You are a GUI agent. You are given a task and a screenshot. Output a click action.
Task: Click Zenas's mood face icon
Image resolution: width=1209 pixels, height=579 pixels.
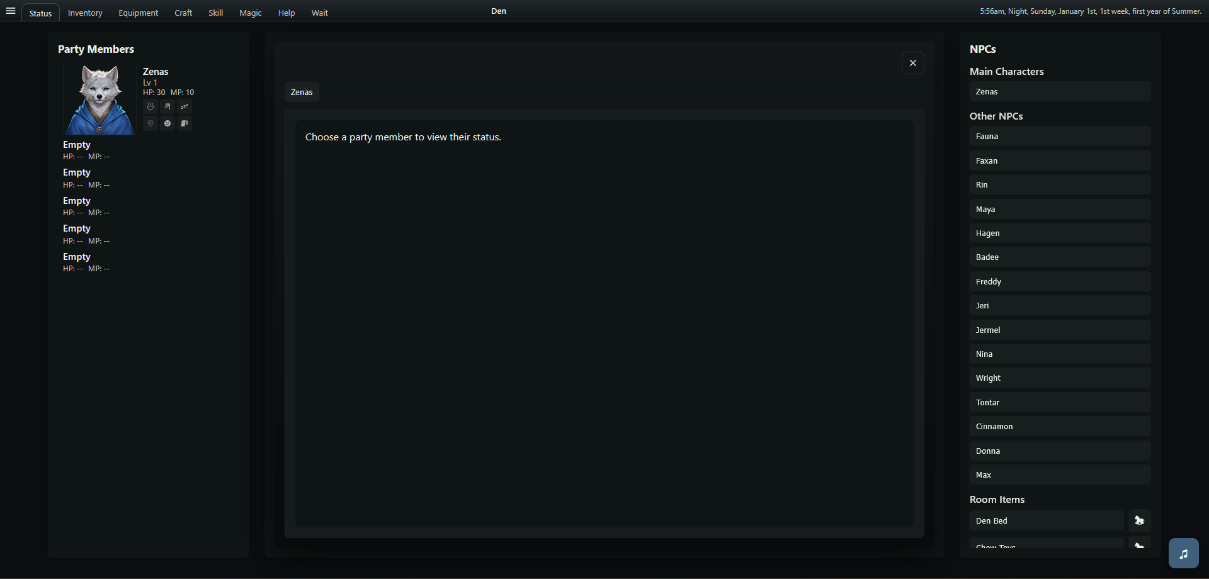coord(167,123)
